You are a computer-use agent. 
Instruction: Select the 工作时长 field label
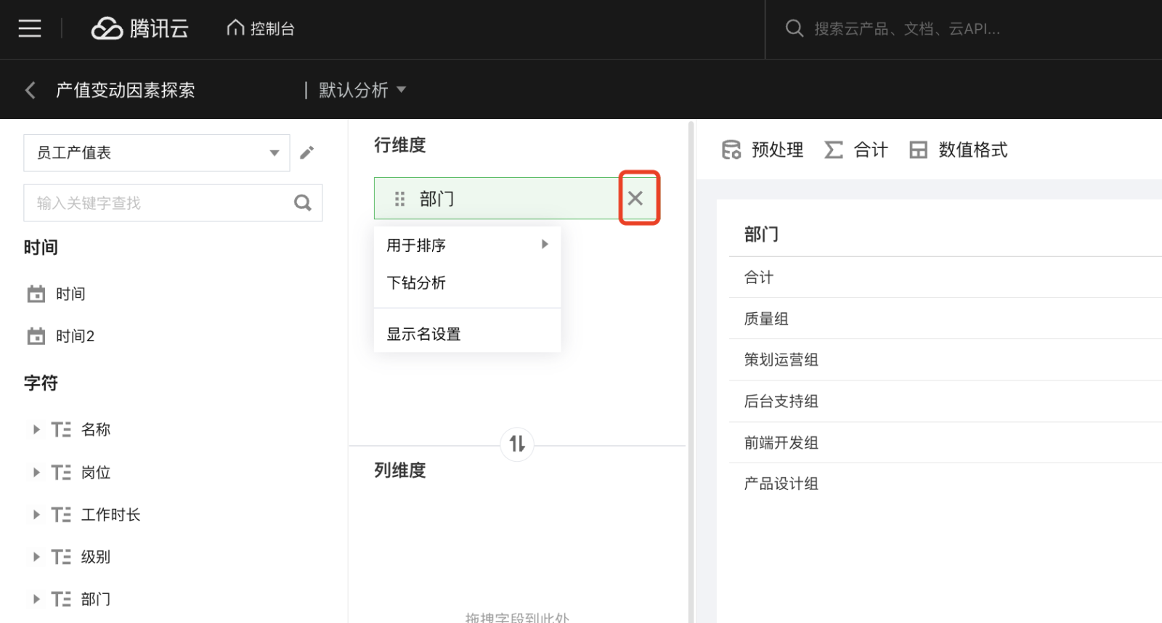click(110, 514)
